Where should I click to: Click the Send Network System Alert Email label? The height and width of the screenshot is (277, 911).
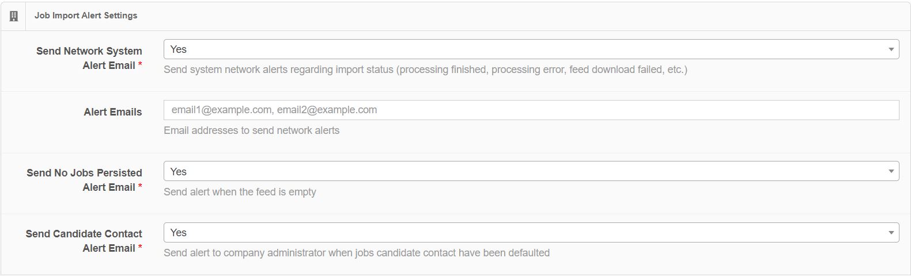[x=89, y=58]
